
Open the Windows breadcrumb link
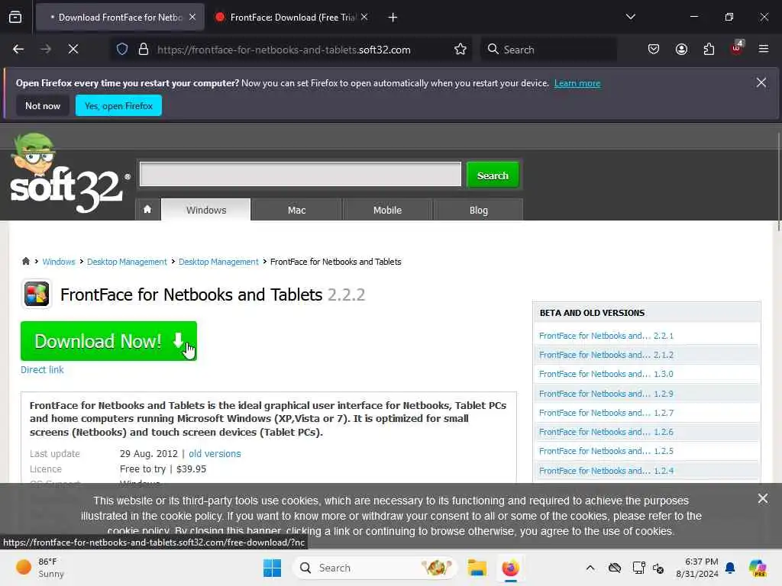click(58, 262)
